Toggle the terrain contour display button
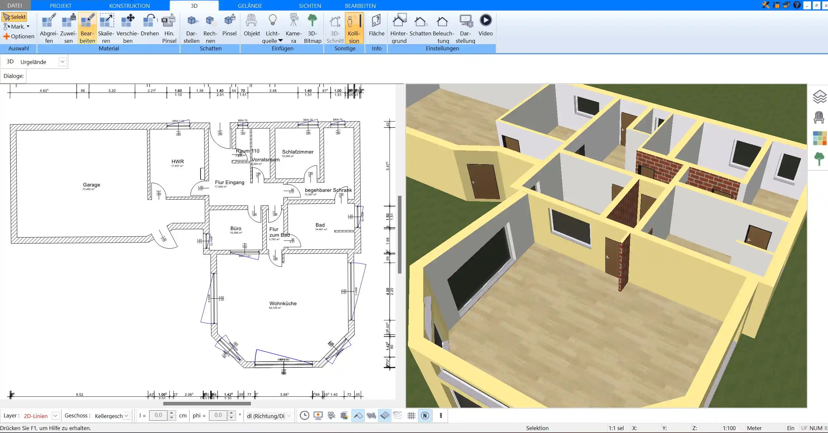 pos(398,415)
